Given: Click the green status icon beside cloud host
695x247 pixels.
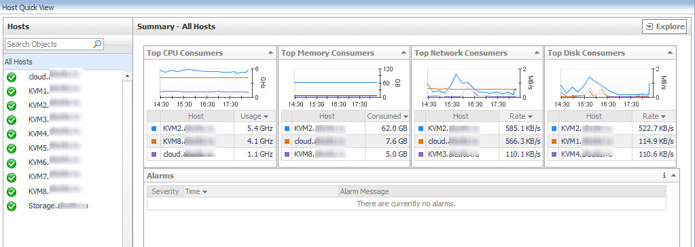Looking at the screenshot, I should tap(12, 77).
